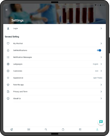Screen dimensions: 110x136
Task: Click the globe icon next to Languages
Action: pos(8,64)
